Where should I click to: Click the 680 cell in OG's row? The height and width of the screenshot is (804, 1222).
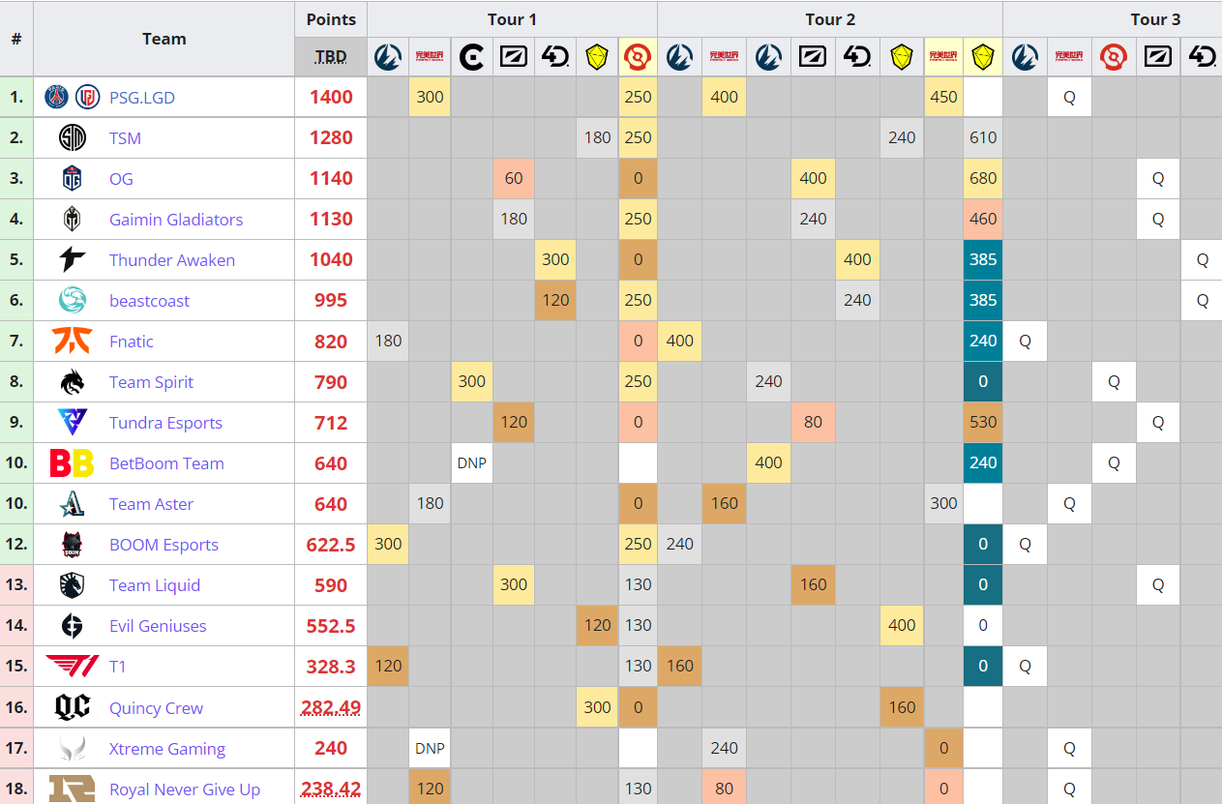pyautogui.click(x=983, y=179)
